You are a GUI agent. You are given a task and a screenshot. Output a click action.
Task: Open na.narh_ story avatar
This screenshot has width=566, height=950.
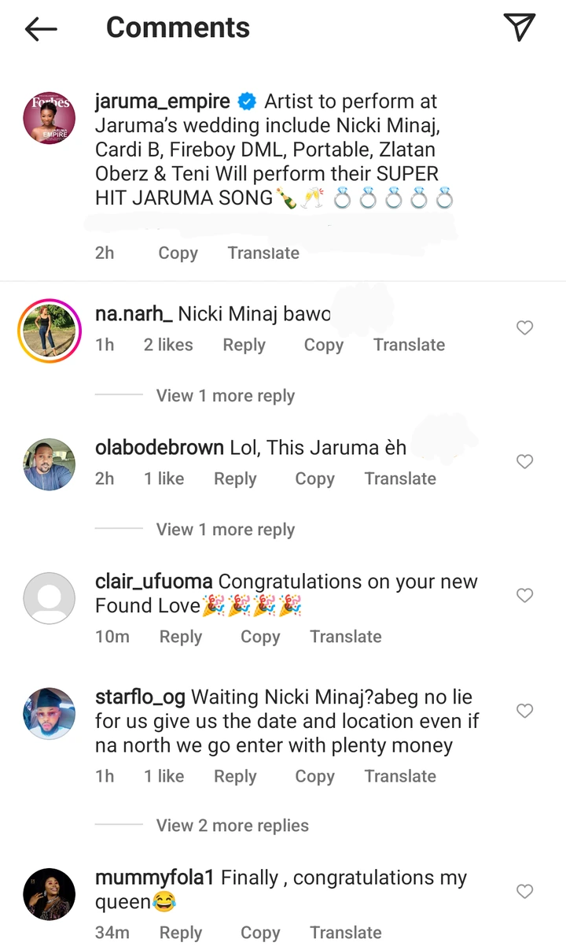tap(50, 331)
